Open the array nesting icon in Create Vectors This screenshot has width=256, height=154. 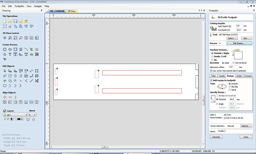pyautogui.click(x=37, y=54)
